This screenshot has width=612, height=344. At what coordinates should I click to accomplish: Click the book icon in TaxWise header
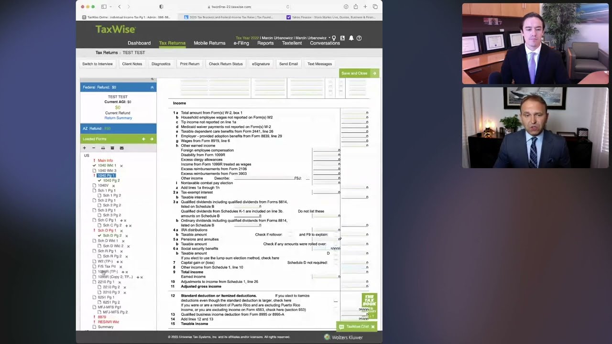tap(342, 38)
